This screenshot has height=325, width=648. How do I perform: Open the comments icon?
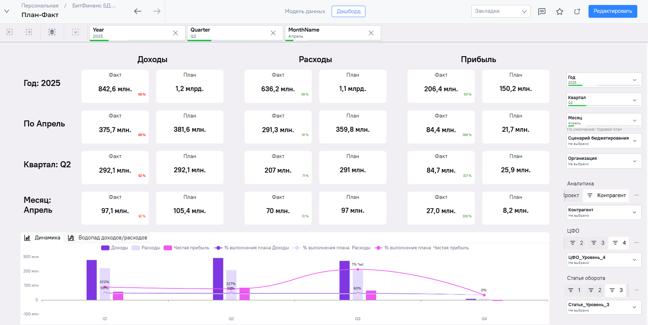542,11
